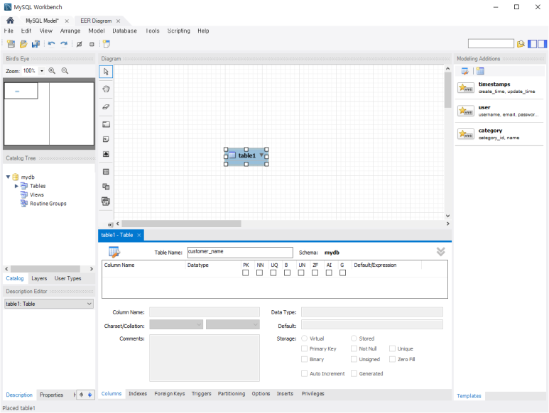This screenshot has height=413, width=549.
Task: Select the pointer selection tool
Action: 106,72
